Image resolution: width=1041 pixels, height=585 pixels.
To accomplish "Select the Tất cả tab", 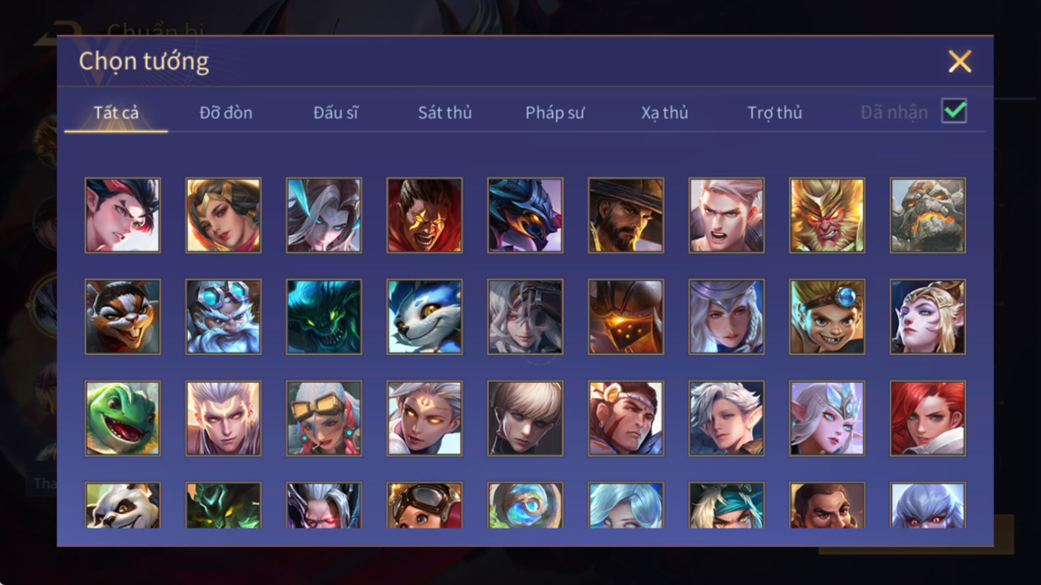I will pos(116,113).
